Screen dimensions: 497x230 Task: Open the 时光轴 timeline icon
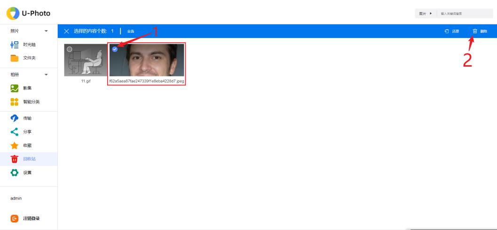pos(15,45)
